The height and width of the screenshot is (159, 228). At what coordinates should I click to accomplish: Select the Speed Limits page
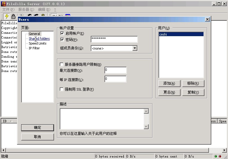coord(38,43)
